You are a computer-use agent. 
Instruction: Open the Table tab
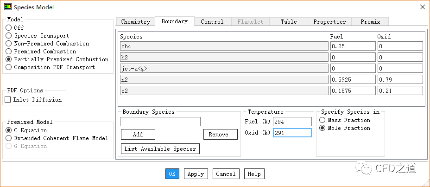tap(289, 22)
